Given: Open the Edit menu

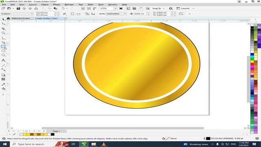Looking at the screenshot, I should click(x=13, y=4).
